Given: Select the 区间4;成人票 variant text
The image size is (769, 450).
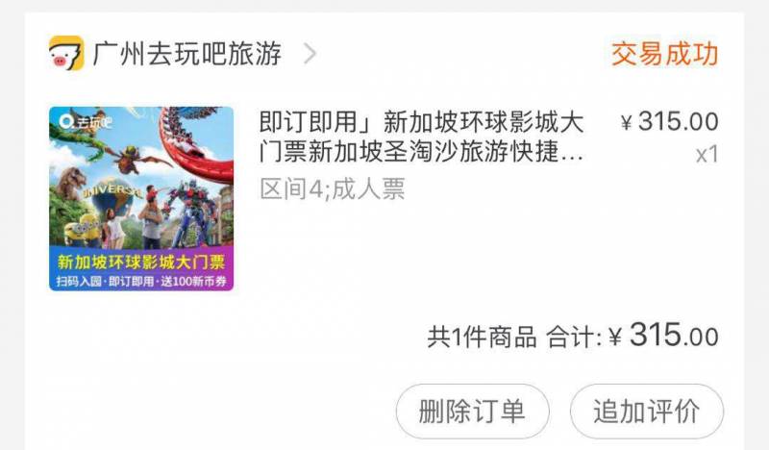Looking at the screenshot, I should [x=332, y=188].
